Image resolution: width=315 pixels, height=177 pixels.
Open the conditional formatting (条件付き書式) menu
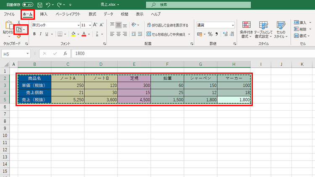(246, 29)
